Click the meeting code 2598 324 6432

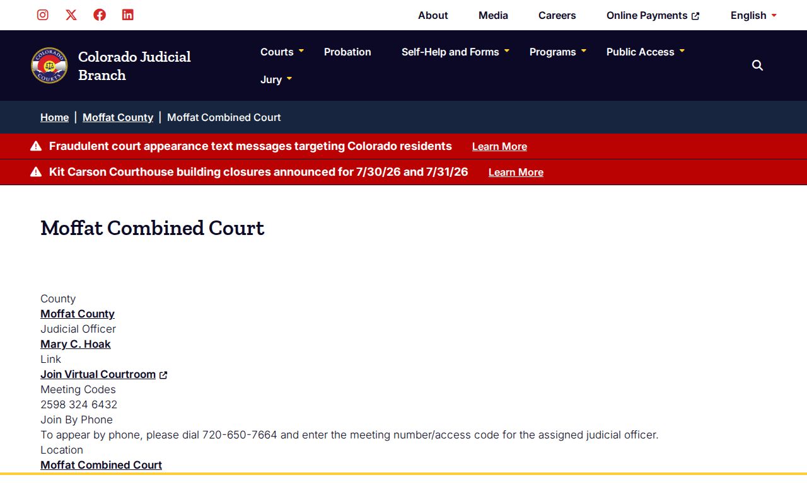click(x=79, y=404)
